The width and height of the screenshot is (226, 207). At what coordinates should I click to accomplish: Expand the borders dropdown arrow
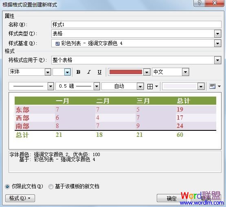(156, 86)
